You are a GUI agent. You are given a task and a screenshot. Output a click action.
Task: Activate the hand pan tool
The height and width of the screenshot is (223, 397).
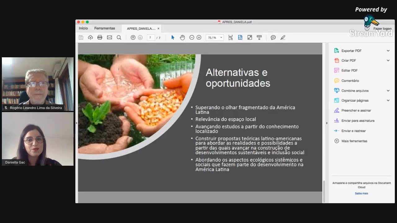tap(182, 37)
